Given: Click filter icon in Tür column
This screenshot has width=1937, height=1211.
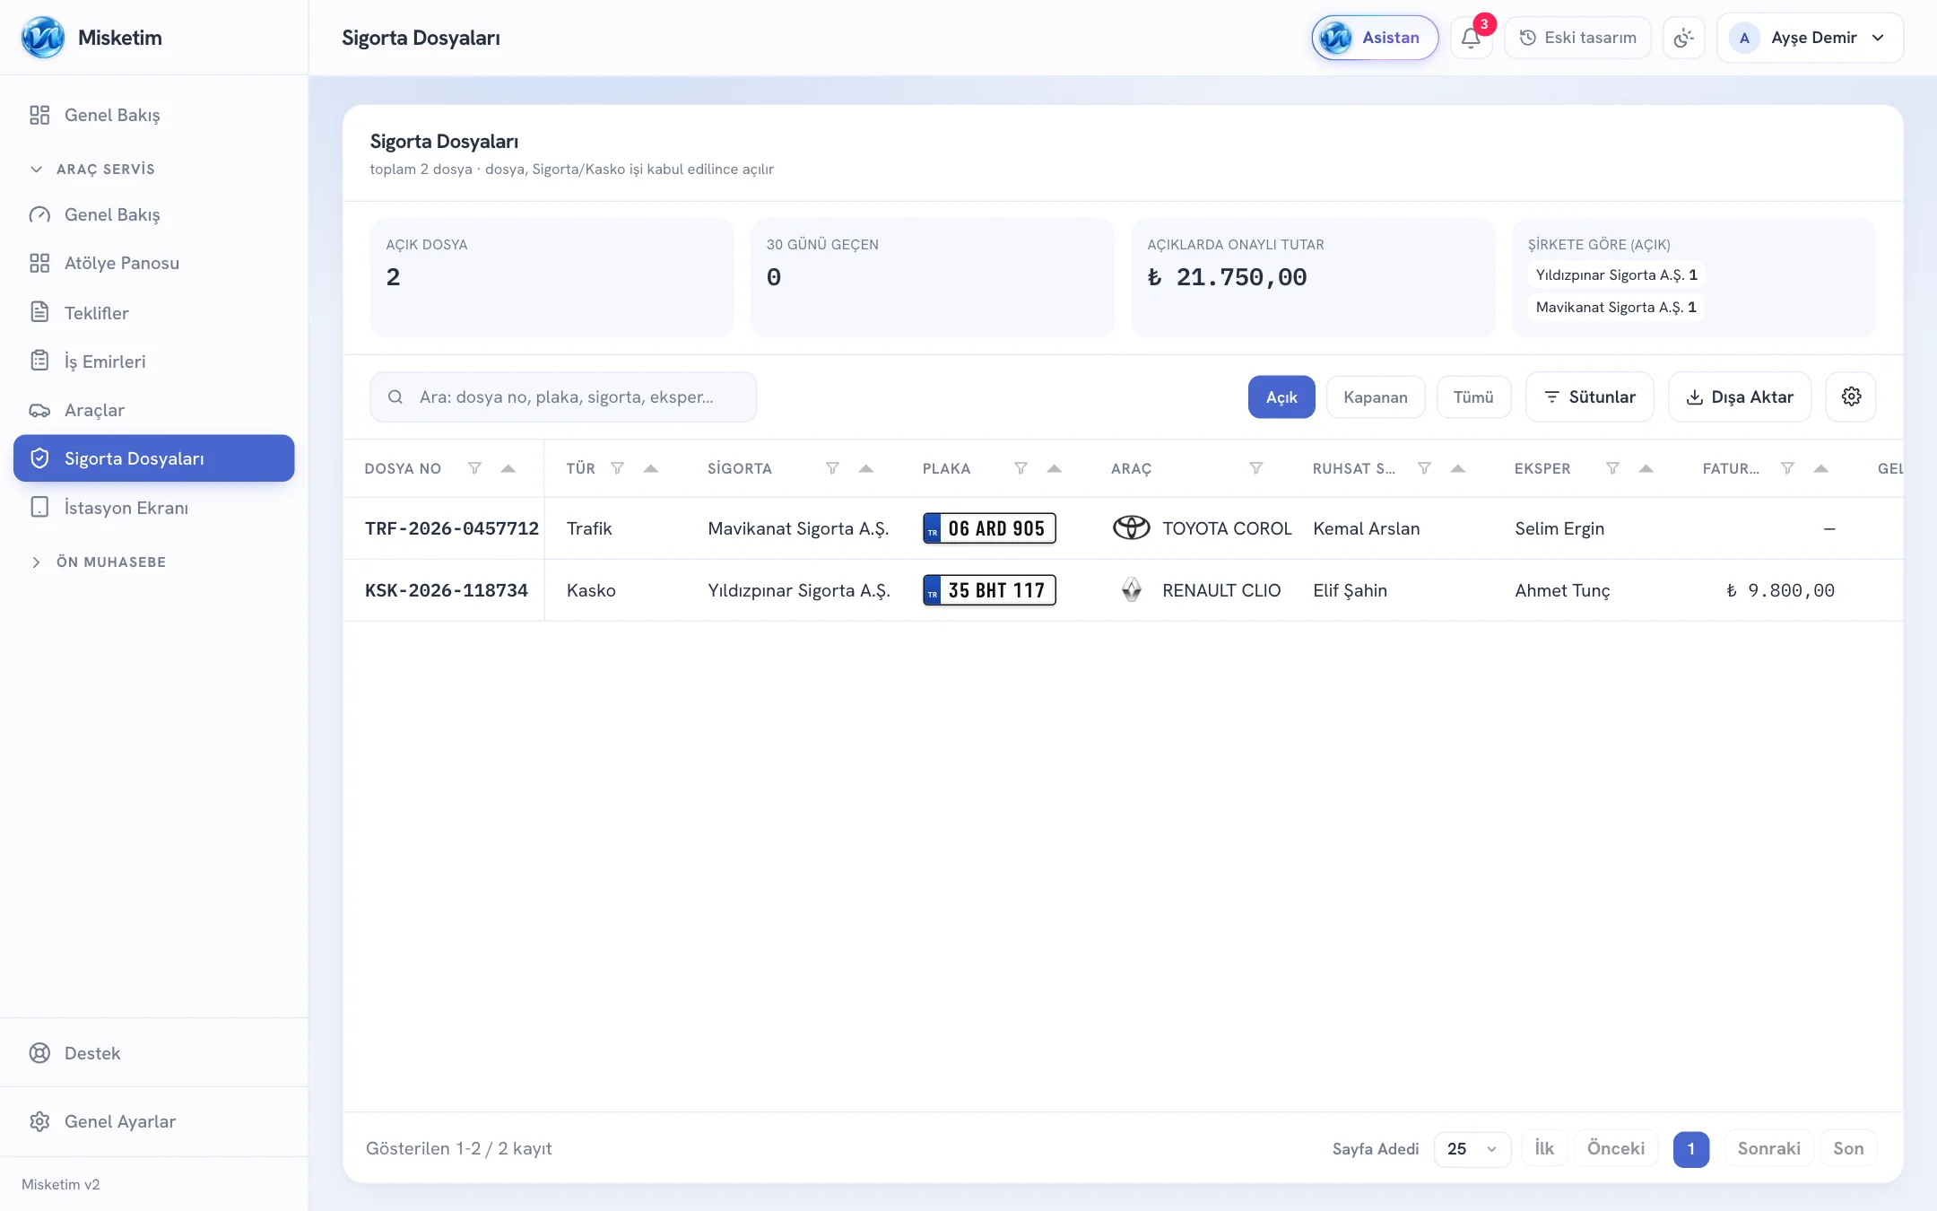Looking at the screenshot, I should coord(617,468).
